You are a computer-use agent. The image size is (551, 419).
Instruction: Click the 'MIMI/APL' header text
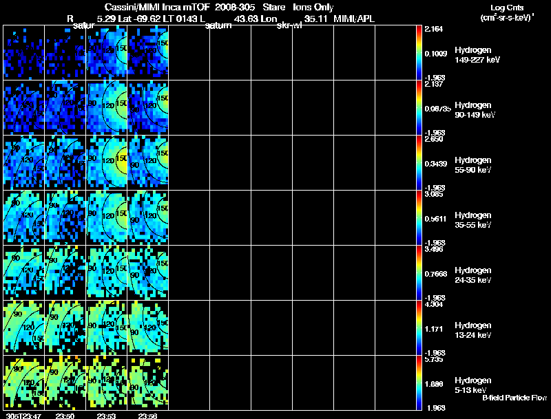click(354, 19)
